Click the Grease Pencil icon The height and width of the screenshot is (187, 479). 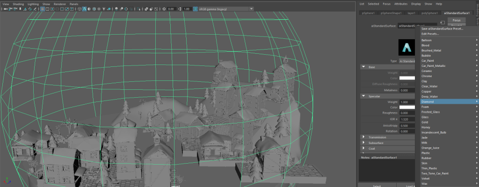[x=35, y=9]
